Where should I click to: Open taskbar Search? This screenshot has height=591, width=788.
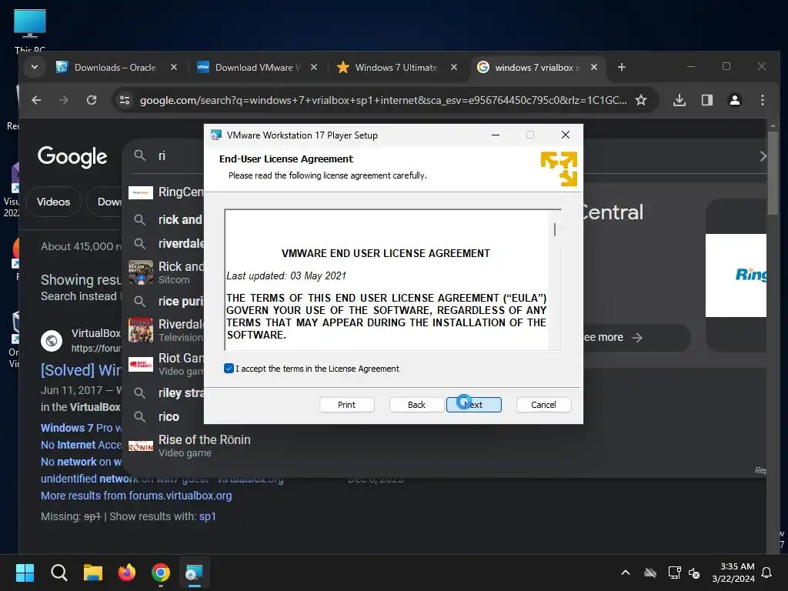(58, 573)
